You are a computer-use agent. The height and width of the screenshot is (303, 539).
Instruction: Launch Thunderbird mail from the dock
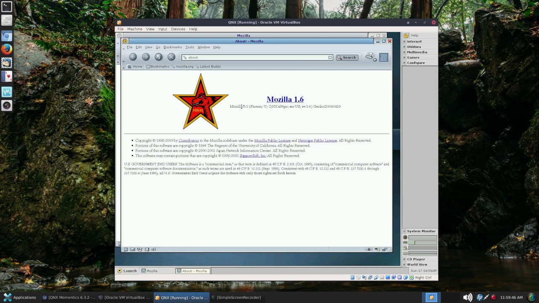click(7, 63)
